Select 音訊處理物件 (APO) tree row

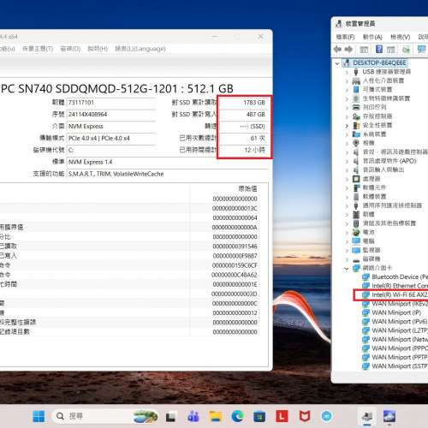pos(389,161)
